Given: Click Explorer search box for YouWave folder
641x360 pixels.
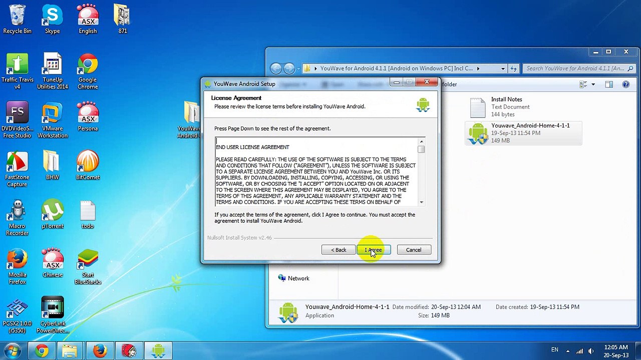Looking at the screenshot, I should click(579, 68).
